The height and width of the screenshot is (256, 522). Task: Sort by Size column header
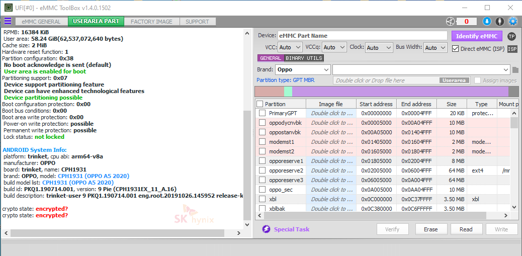coord(452,104)
